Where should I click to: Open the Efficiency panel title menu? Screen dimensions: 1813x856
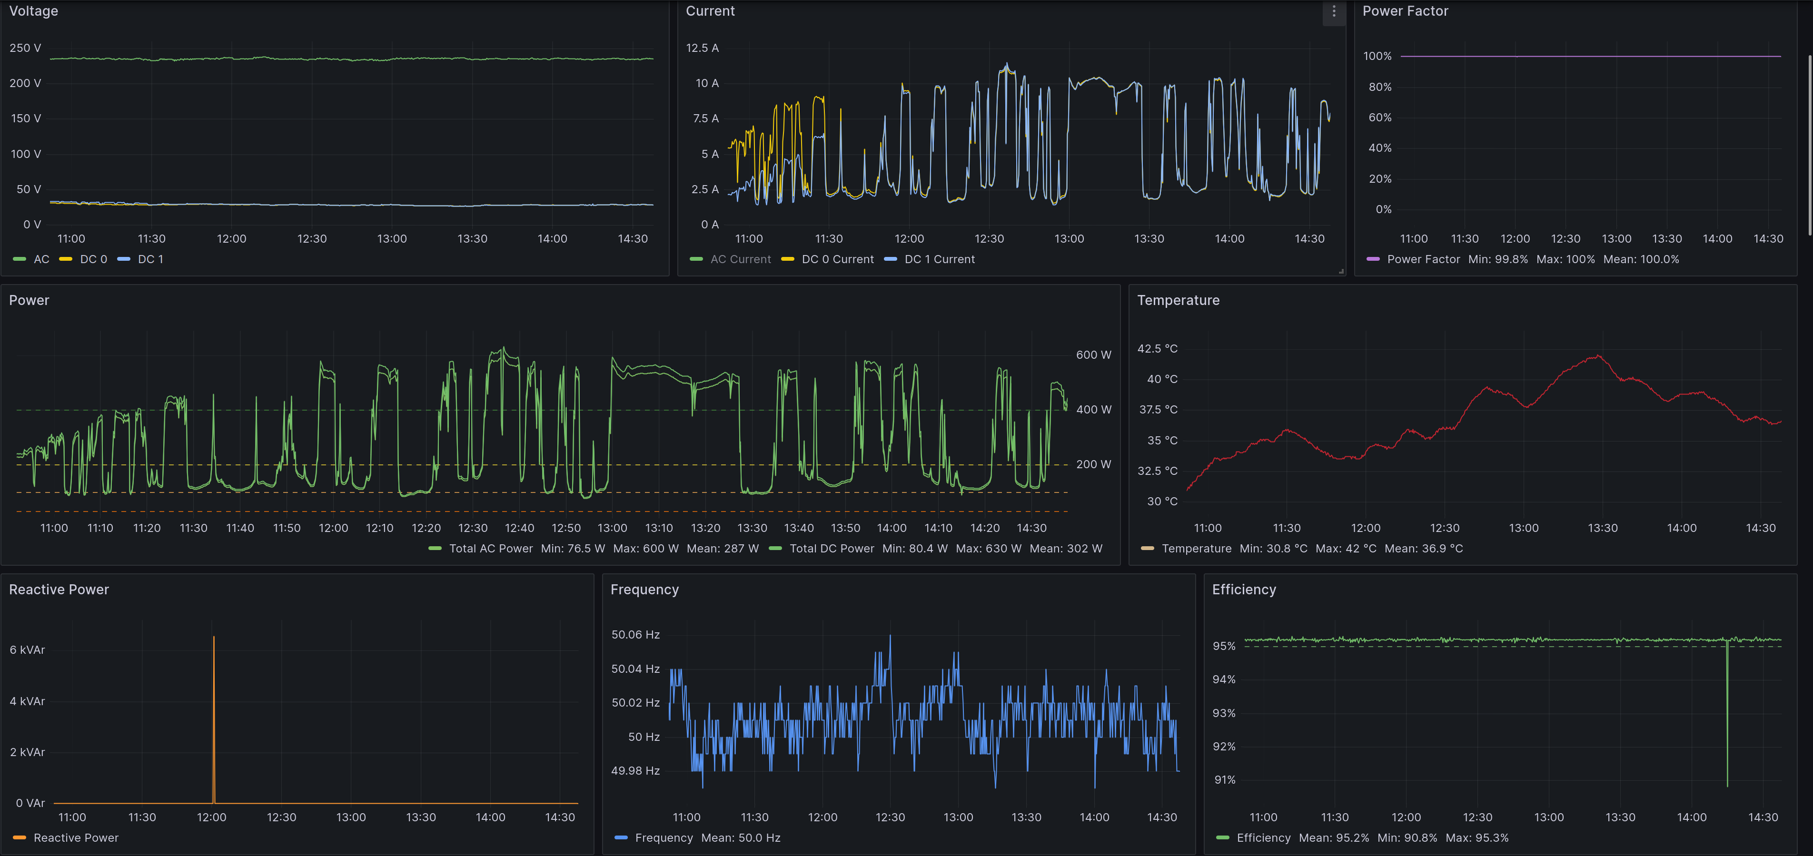tap(1244, 590)
